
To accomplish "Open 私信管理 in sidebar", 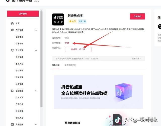I will coord(19,84).
